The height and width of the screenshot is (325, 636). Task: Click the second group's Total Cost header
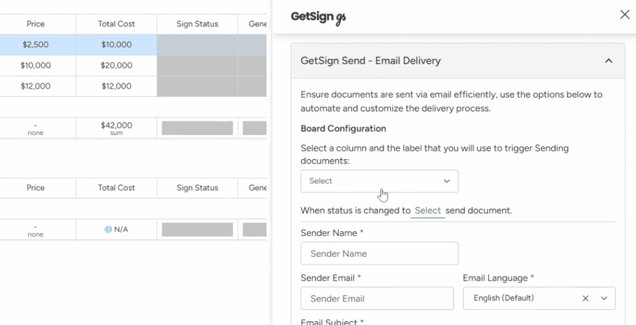[x=116, y=188]
